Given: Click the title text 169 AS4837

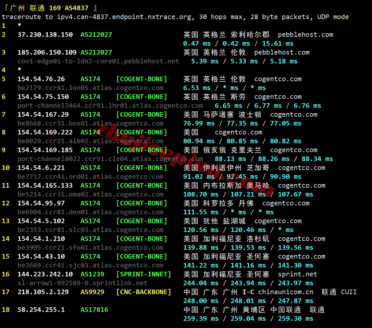Looking at the screenshot, I should pyautogui.click(x=69, y=8).
